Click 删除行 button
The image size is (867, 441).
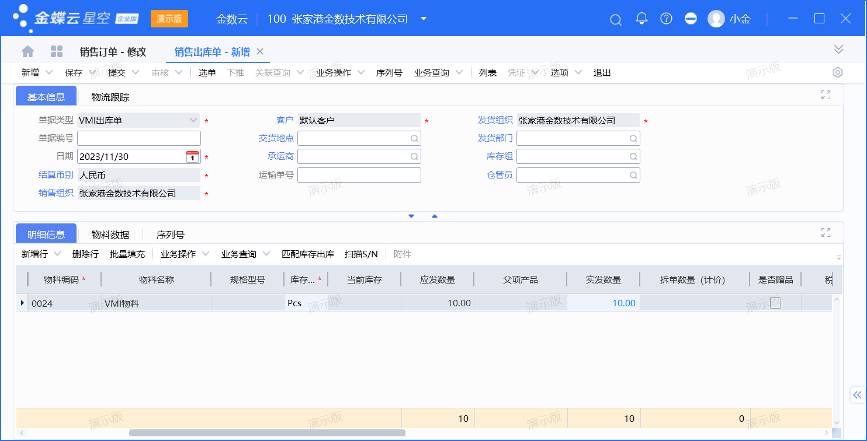(x=85, y=254)
